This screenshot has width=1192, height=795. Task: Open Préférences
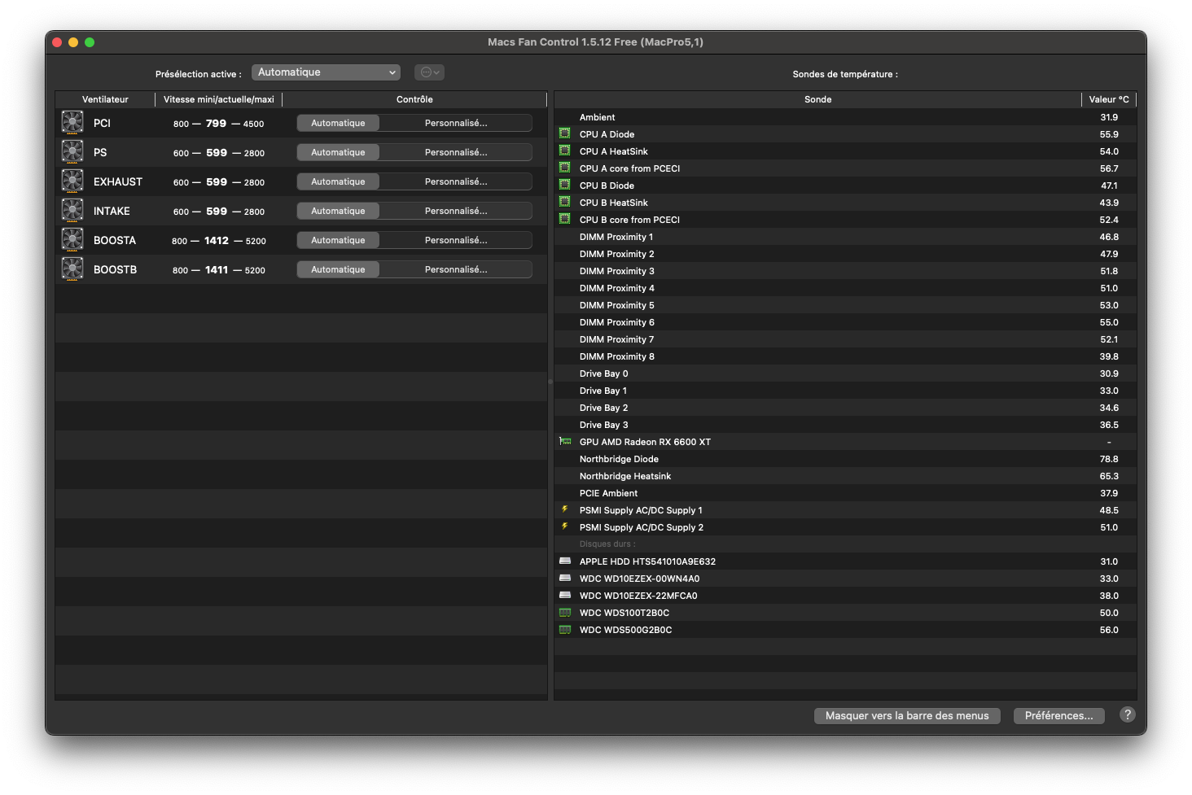(x=1058, y=715)
